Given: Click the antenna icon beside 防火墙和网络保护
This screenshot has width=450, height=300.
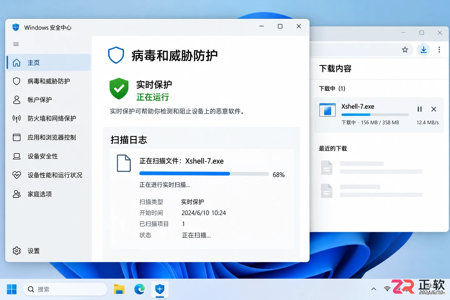Looking at the screenshot, I should (x=17, y=118).
